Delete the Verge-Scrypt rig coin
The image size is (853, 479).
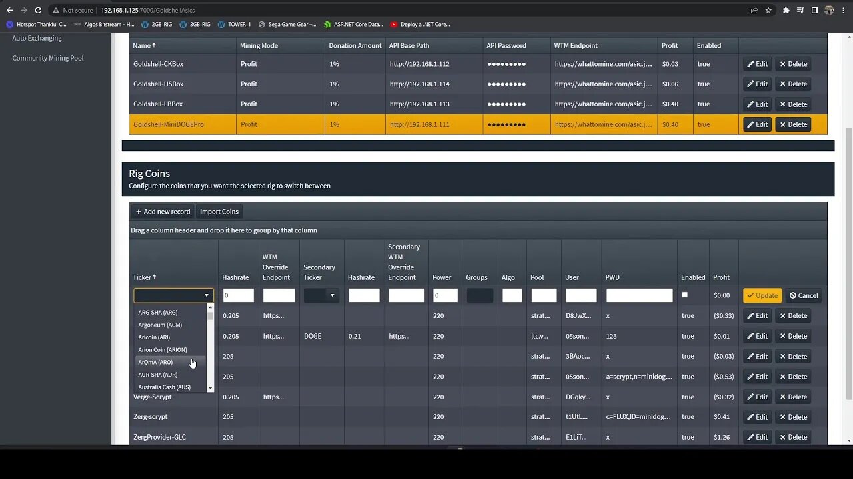click(793, 397)
